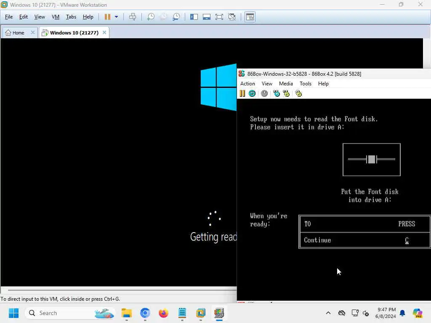Viewport: 431px width, 323px height.
Task: Open VMware Workstation Edit menu
Action: click(x=24, y=17)
